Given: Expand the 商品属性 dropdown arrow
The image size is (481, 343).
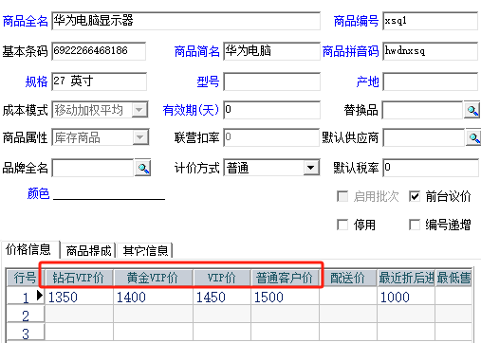Looking at the screenshot, I should 139,137.
